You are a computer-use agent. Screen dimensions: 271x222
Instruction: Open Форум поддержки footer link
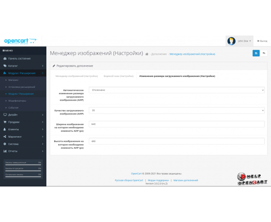158,180
